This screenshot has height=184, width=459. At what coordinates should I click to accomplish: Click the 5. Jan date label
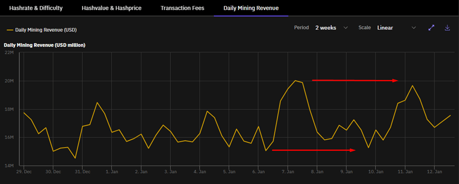click(x=229, y=172)
